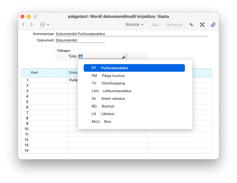Click the Keel cell in row 1
Image resolution: width=237 pixels, height=183 pixels.
49,80
